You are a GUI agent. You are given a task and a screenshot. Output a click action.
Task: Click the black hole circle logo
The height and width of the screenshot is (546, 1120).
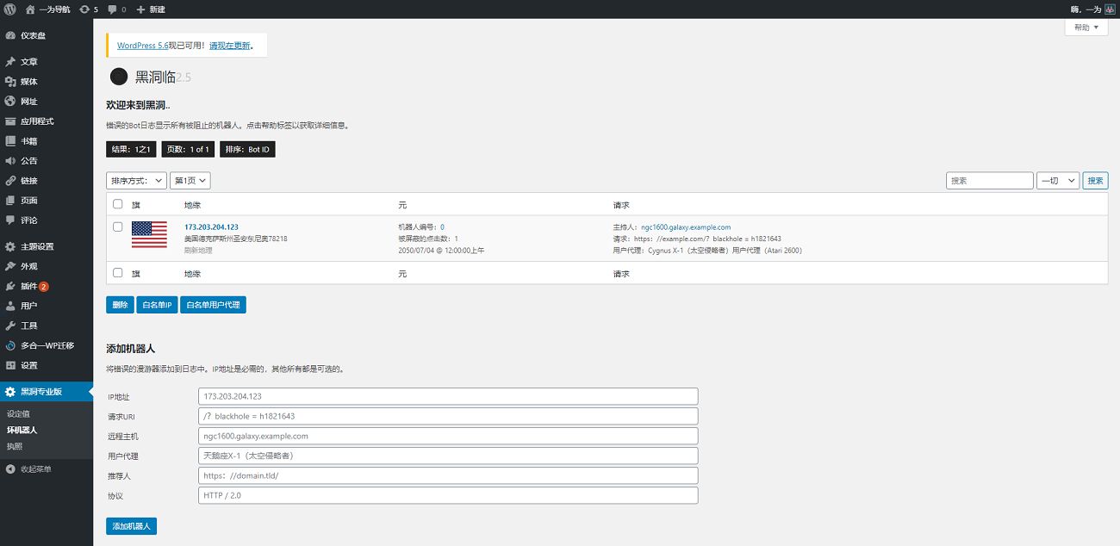pyautogui.click(x=119, y=77)
